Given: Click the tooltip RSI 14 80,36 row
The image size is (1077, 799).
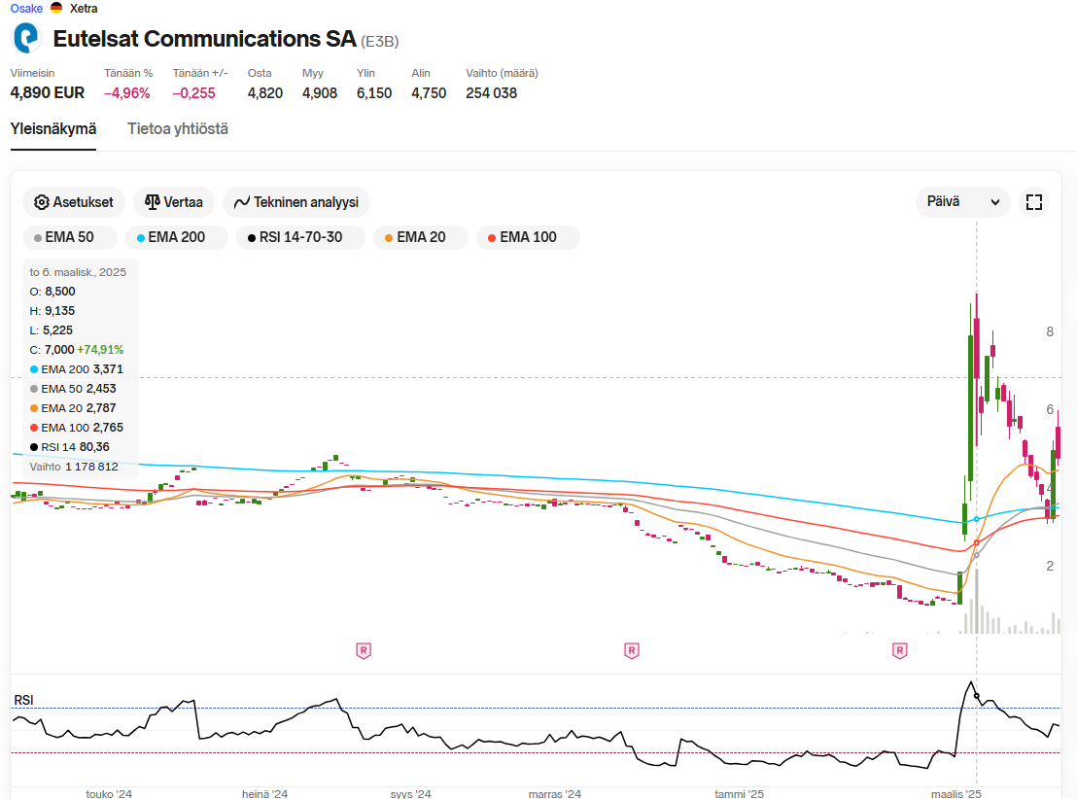Looking at the screenshot, I should [69, 447].
